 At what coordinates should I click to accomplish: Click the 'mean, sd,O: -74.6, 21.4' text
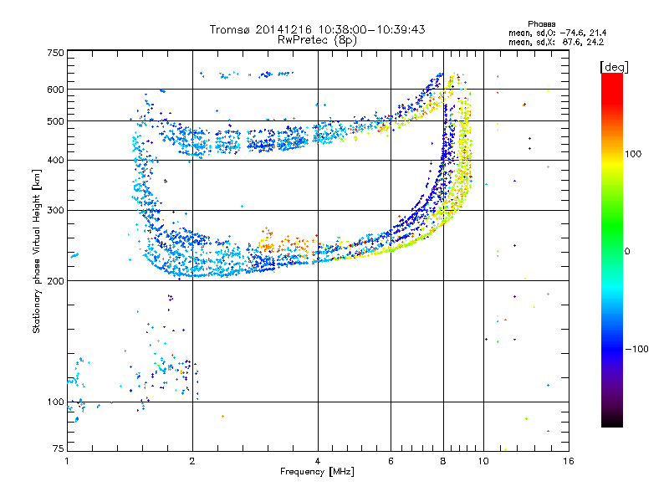[557, 33]
